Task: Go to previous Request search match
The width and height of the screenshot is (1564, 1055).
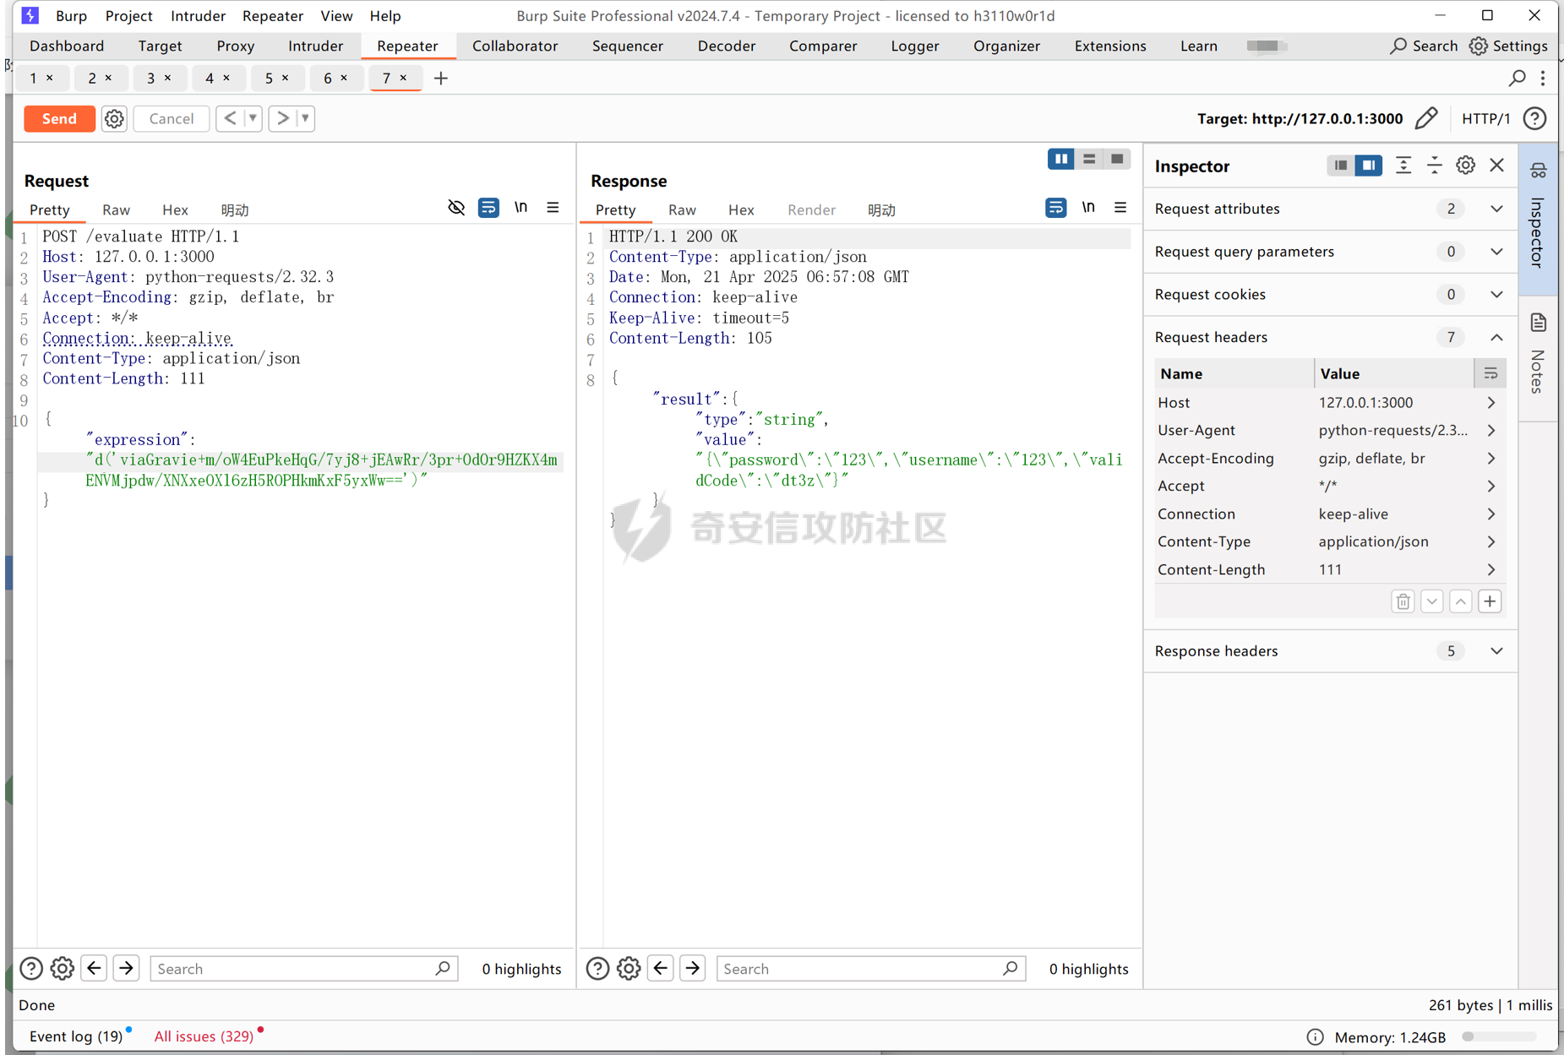Action: coord(95,969)
